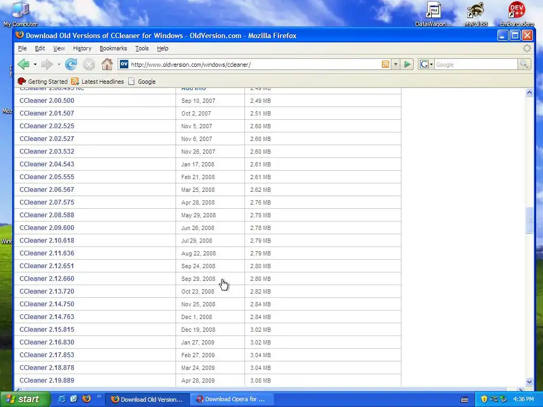Open the CCleaner 2.15.815 link
The width and height of the screenshot is (543, 407).
coord(47,330)
